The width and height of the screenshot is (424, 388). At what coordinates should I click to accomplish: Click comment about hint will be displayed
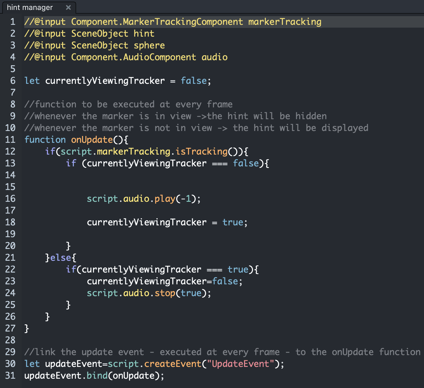tap(196, 128)
